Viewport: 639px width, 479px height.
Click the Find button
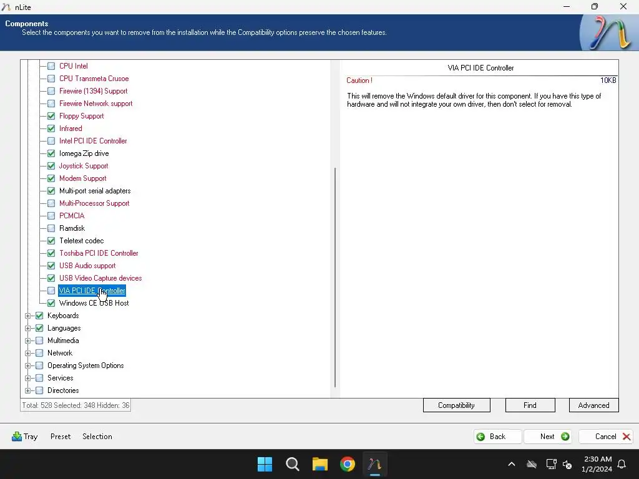tap(530, 405)
